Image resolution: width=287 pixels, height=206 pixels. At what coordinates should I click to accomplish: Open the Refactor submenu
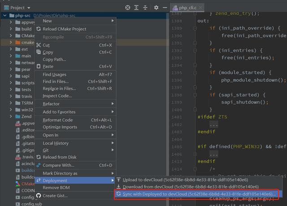point(52,104)
